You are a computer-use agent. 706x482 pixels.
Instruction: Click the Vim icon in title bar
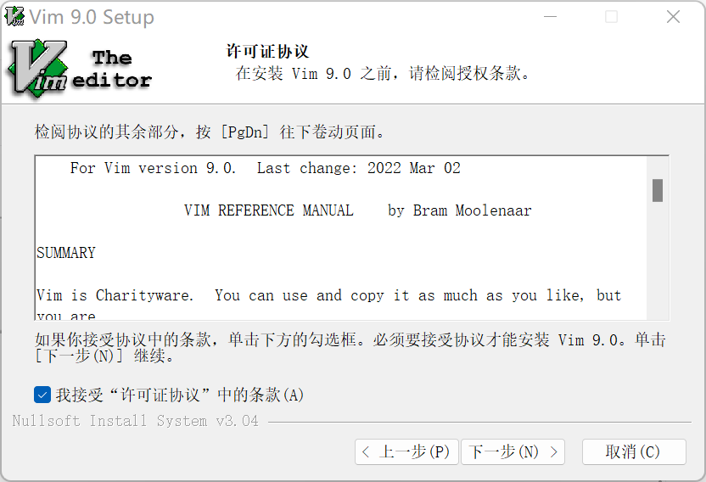[14, 17]
